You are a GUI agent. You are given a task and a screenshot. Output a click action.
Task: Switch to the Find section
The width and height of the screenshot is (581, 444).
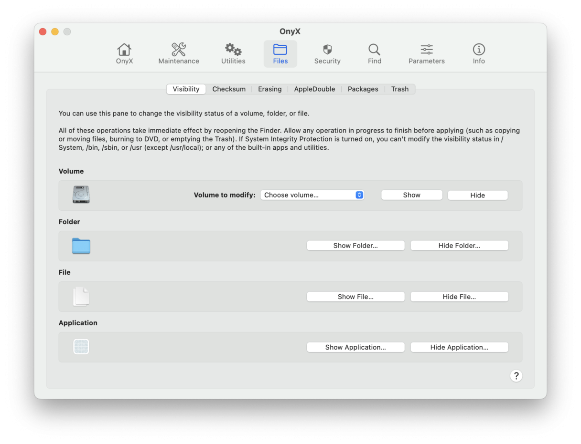(374, 52)
